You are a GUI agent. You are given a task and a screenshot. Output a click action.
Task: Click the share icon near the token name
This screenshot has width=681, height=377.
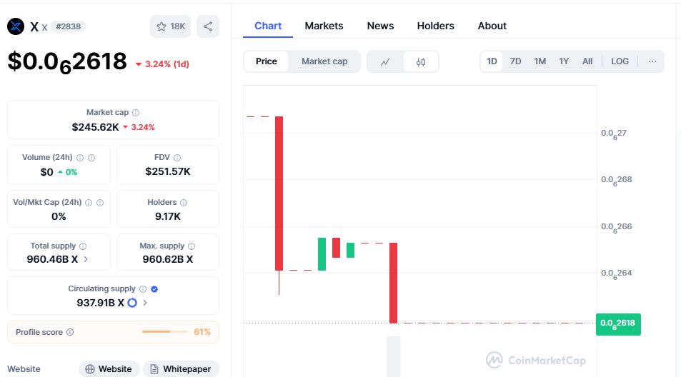[208, 26]
